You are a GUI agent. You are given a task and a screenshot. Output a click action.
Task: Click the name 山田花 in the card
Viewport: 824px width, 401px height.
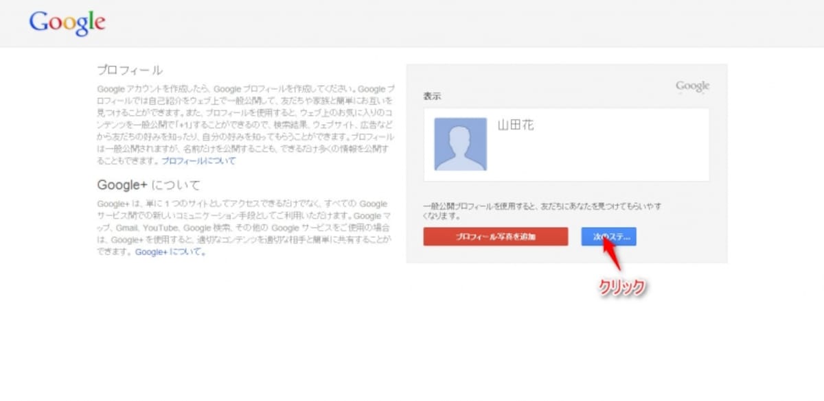click(516, 125)
